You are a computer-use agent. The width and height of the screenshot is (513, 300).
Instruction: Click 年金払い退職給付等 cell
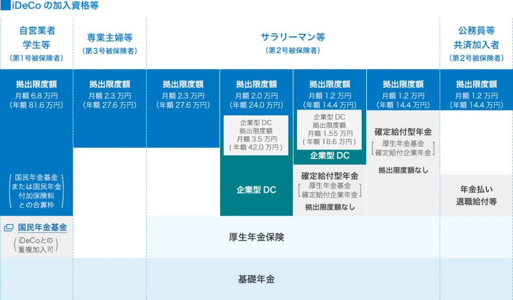click(x=476, y=195)
